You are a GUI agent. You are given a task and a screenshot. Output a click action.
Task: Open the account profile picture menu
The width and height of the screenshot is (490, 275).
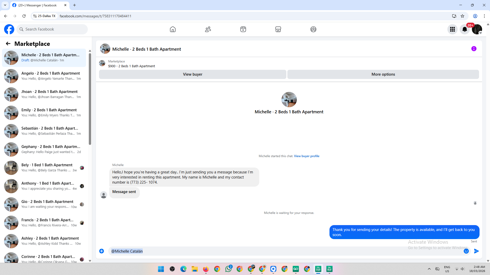[x=477, y=29]
